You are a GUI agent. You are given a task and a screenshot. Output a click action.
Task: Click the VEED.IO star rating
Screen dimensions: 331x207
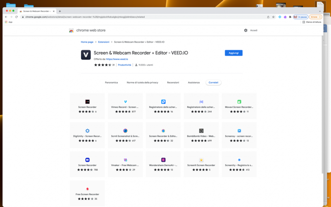click(x=103, y=65)
